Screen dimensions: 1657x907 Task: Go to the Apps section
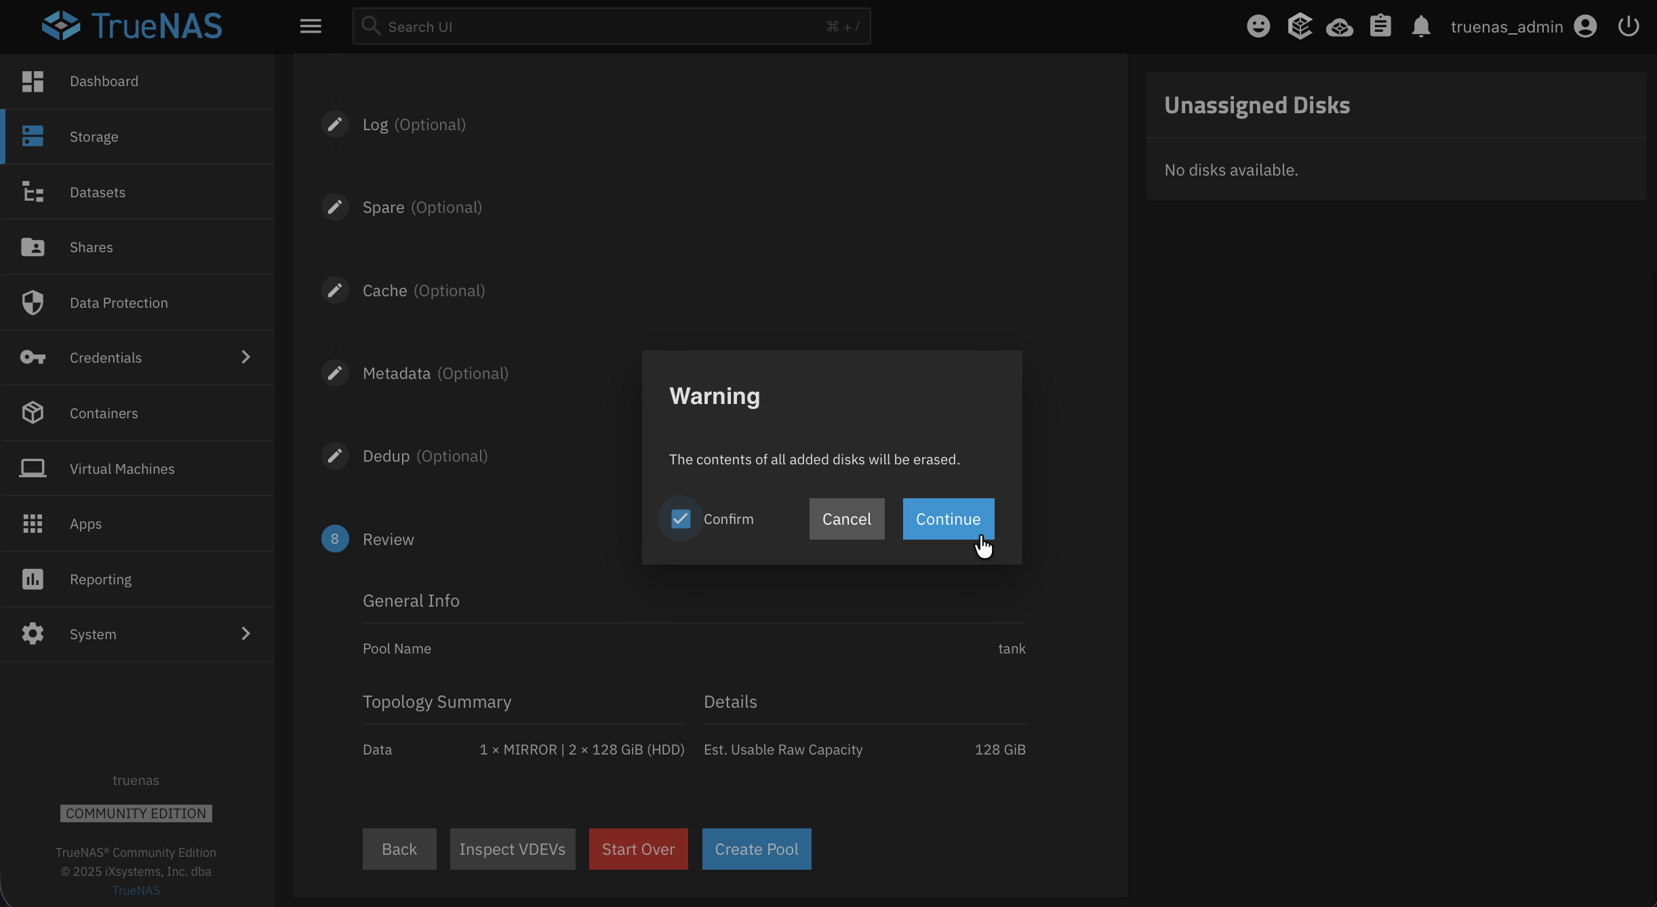pyautogui.click(x=86, y=523)
